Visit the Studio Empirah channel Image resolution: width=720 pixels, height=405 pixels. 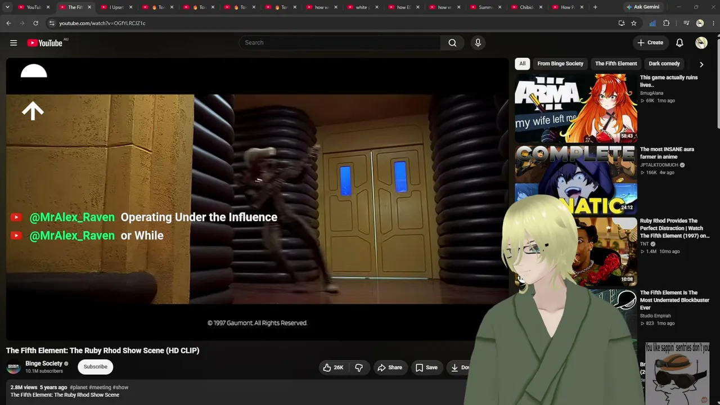pos(655,316)
